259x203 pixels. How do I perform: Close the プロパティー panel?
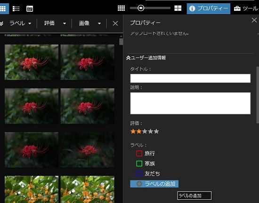254,20
